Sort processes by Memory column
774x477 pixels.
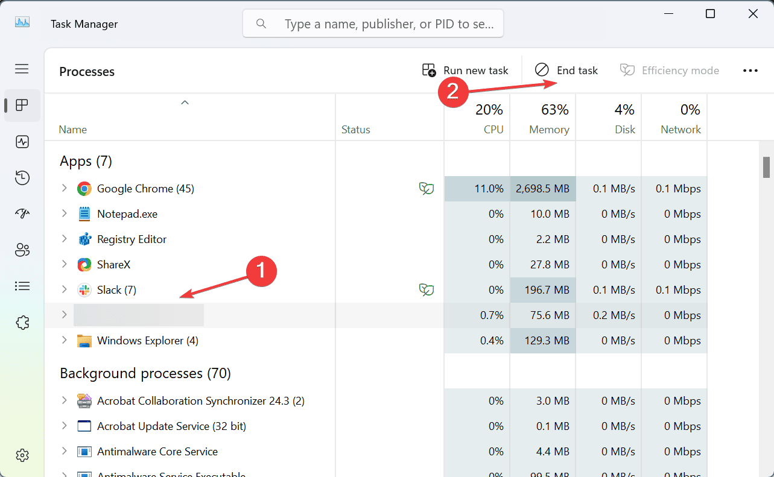tap(548, 130)
